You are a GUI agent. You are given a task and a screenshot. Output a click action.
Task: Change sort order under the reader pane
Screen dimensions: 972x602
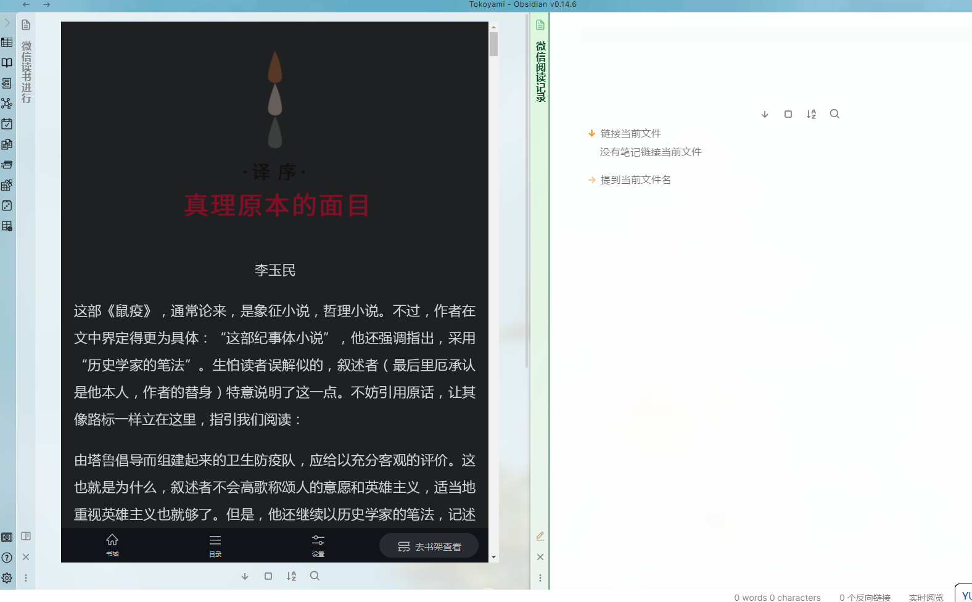(292, 576)
